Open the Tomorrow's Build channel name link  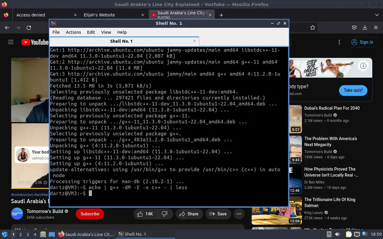pos(45,211)
